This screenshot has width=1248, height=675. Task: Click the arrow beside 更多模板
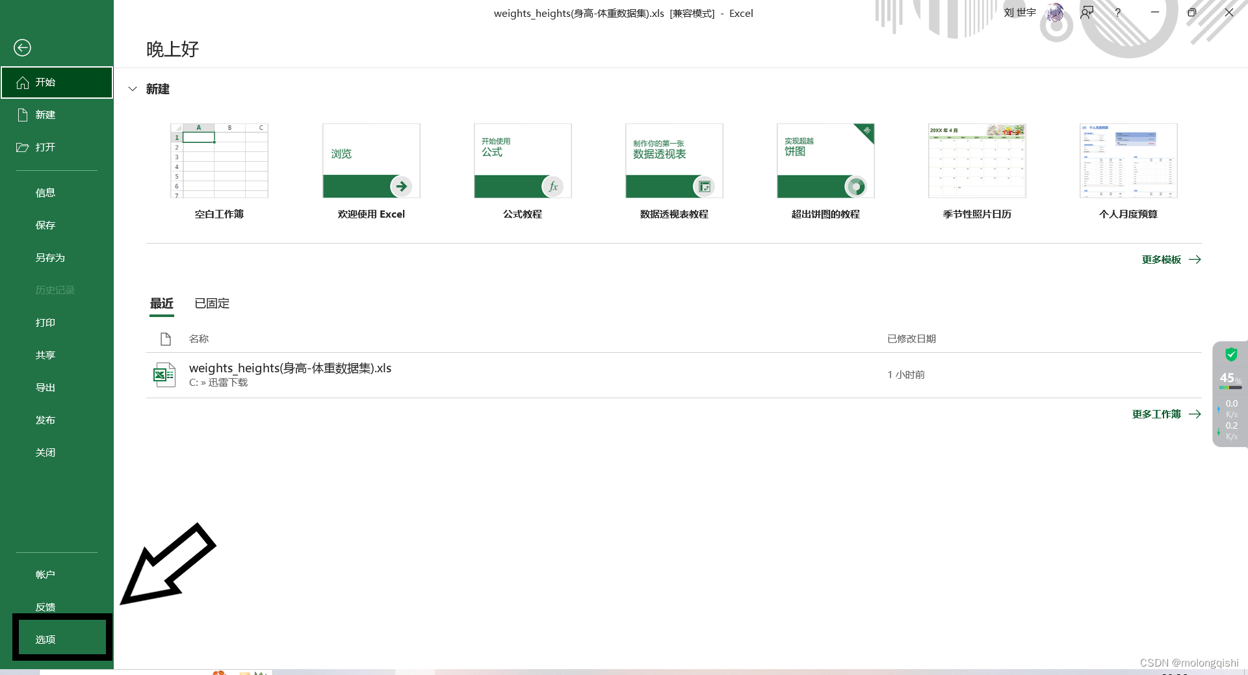(1195, 259)
